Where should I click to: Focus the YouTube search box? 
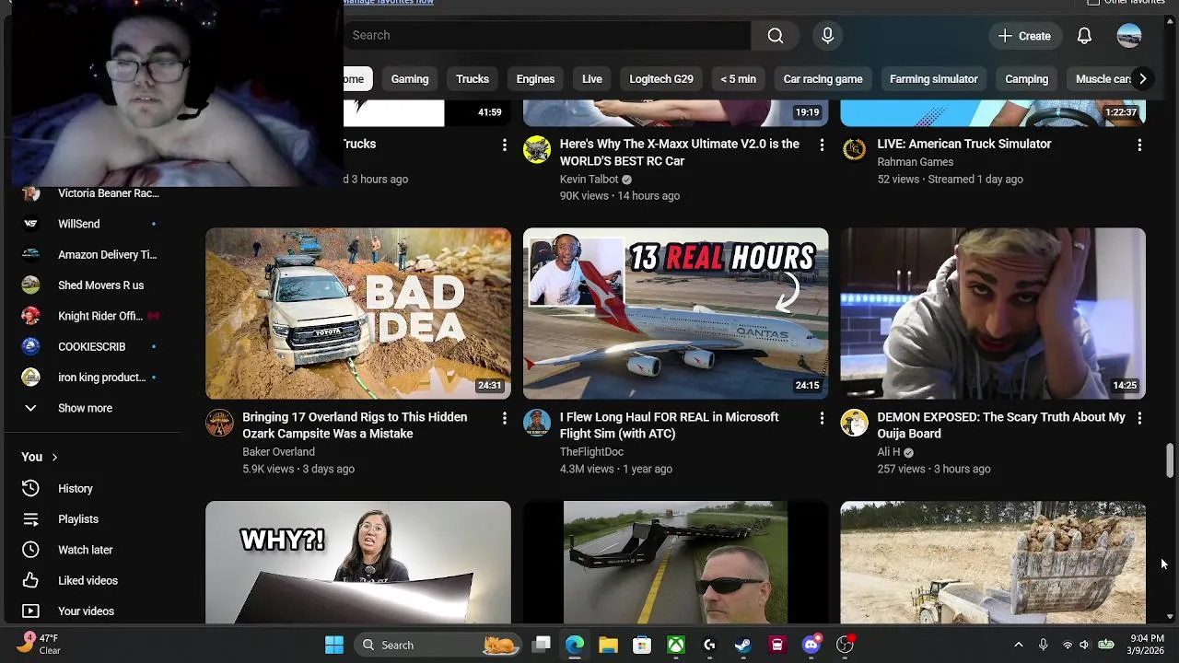[x=547, y=35]
